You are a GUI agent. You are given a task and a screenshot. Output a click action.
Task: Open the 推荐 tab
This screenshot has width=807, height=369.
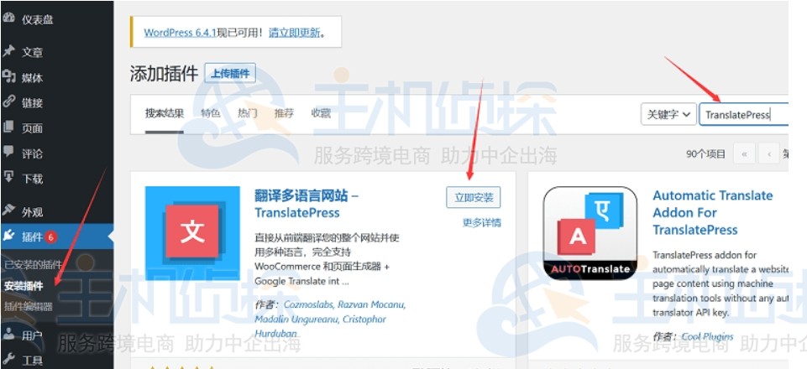pyautogui.click(x=284, y=113)
